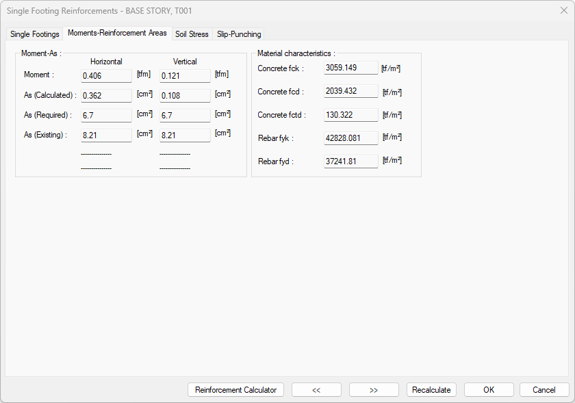Go to the Slip-Punching tab
Viewport: 575px width, 403px height.
[x=239, y=34]
